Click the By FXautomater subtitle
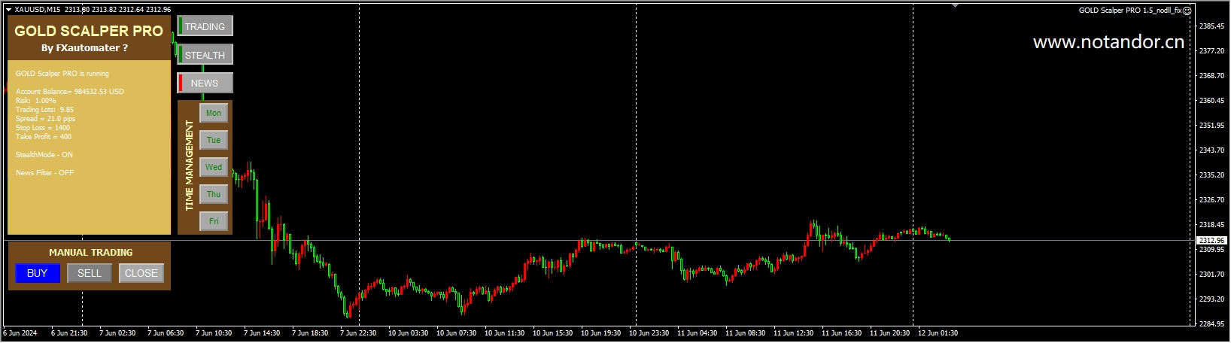The image size is (1231, 343). tap(84, 48)
